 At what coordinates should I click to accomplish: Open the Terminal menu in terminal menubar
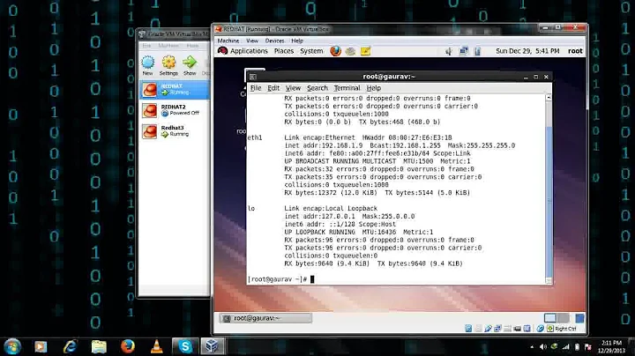click(x=347, y=88)
